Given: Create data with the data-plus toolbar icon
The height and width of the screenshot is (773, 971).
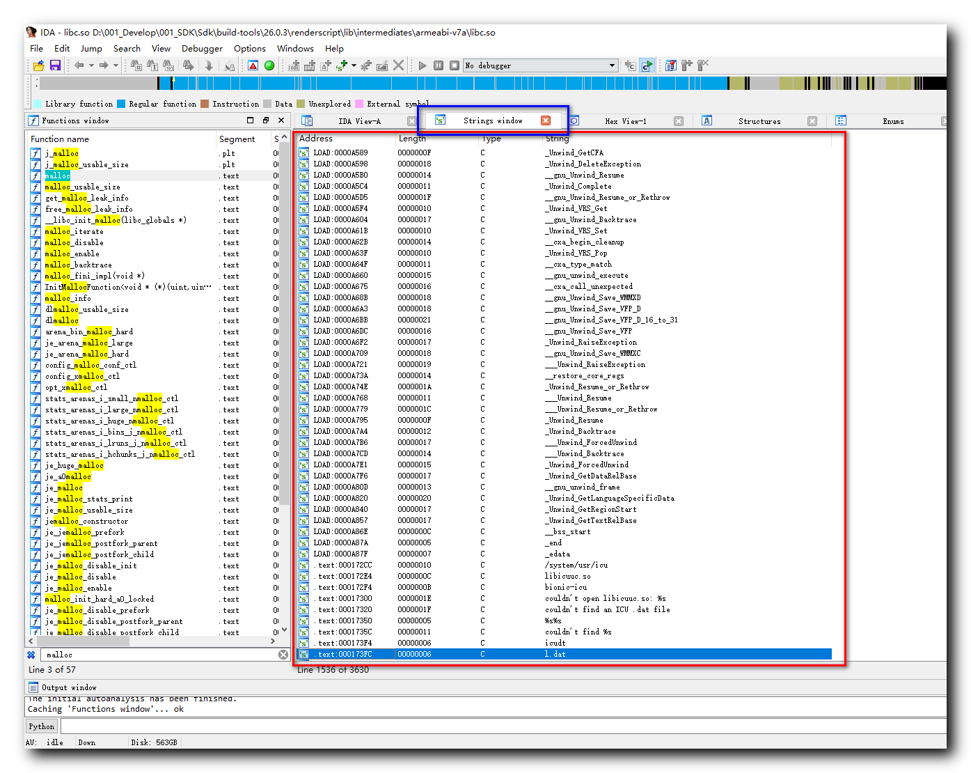Looking at the screenshot, I should [309, 65].
